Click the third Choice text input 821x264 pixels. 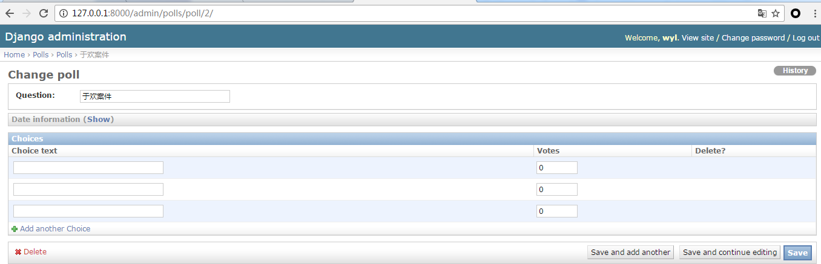(88, 211)
